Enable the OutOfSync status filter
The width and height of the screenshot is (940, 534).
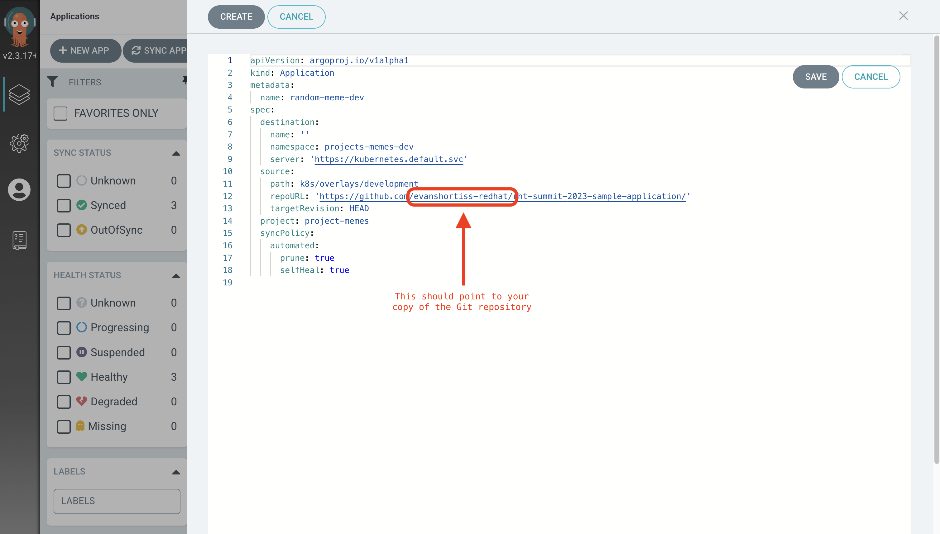click(x=63, y=229)
